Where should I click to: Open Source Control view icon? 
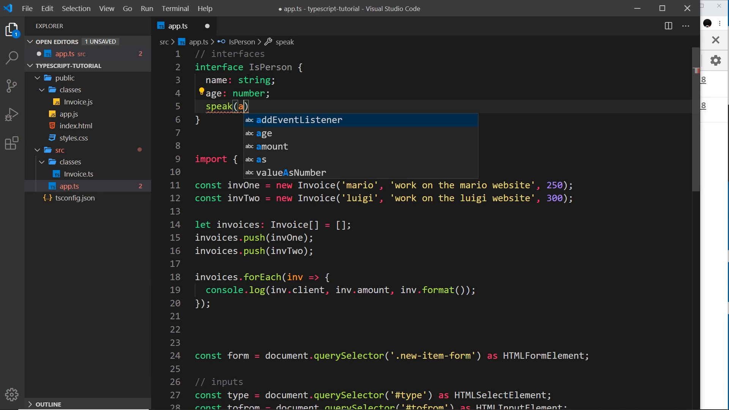point(12,86)
